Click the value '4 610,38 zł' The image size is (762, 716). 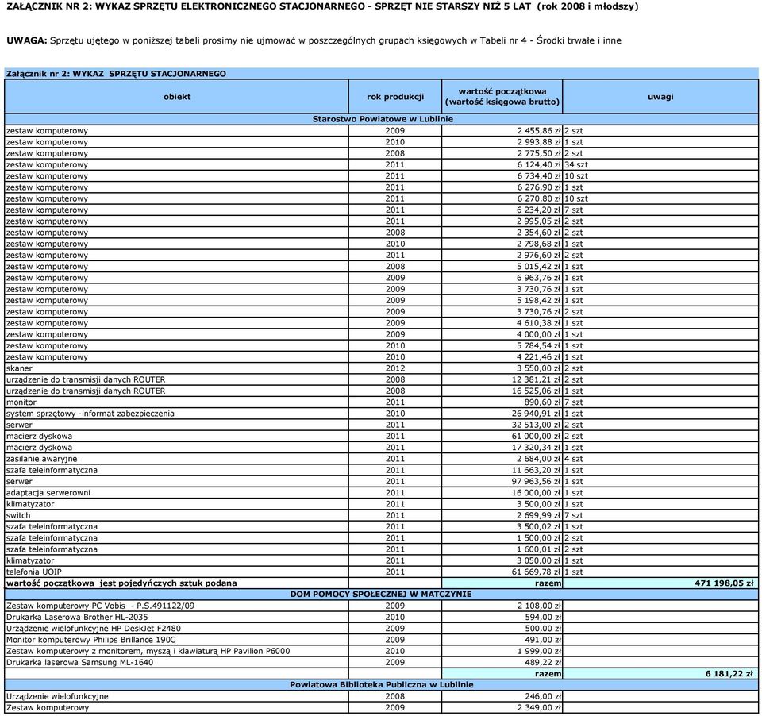pyautogui.click(x=539, y=323)
